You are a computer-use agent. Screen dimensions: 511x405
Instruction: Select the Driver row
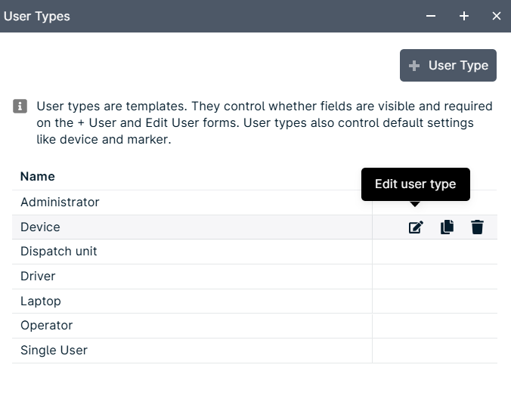255,277
